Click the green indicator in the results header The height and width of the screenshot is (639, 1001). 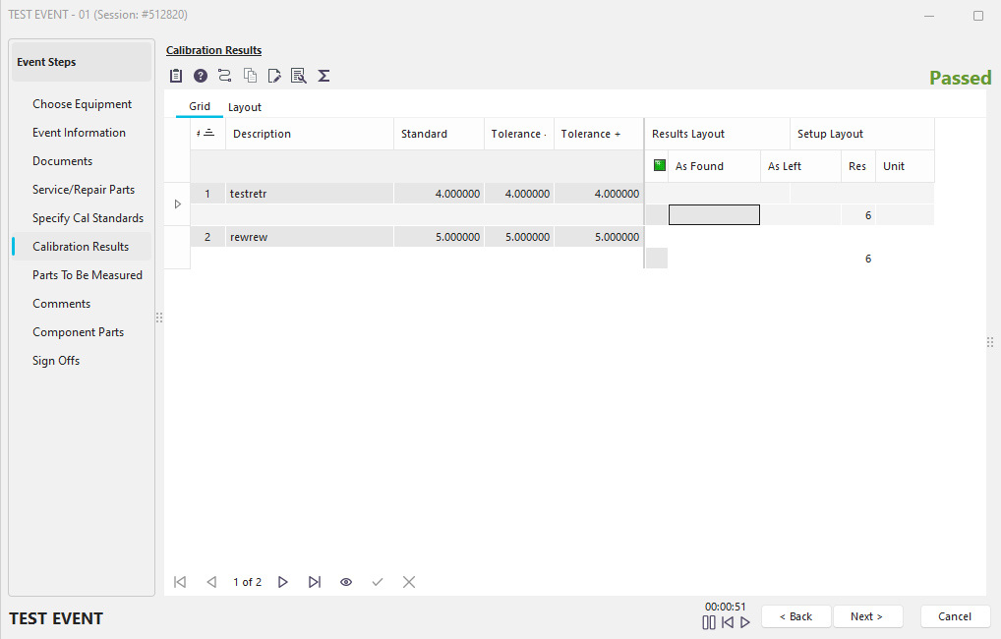pos(660,166)
